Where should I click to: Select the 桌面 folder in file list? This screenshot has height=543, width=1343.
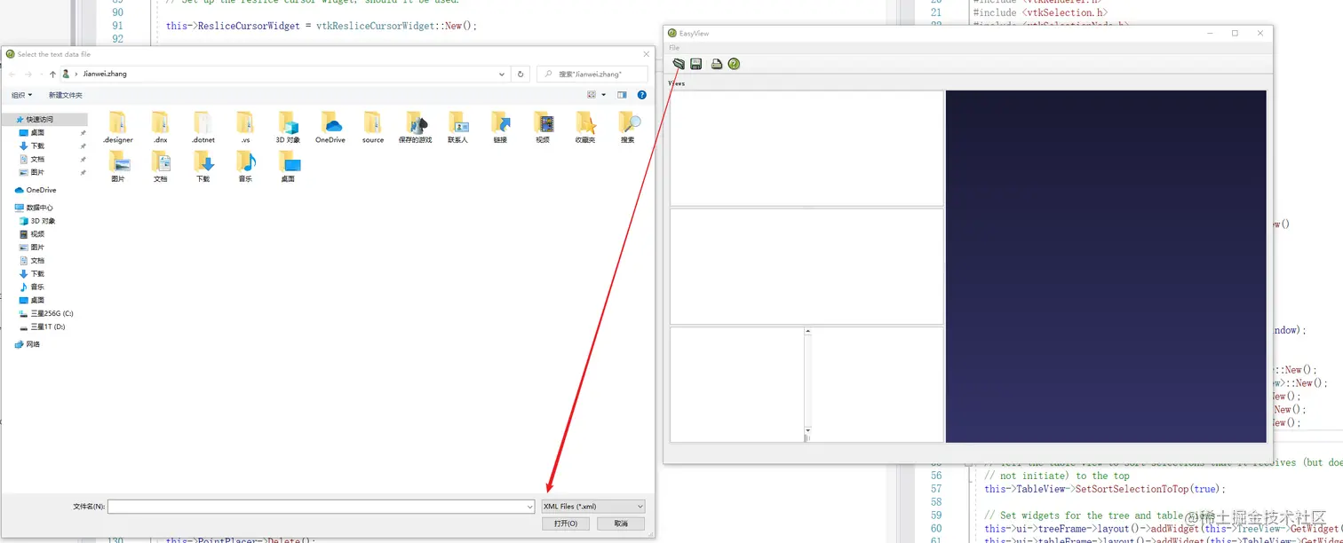click(x=288, y=167)
